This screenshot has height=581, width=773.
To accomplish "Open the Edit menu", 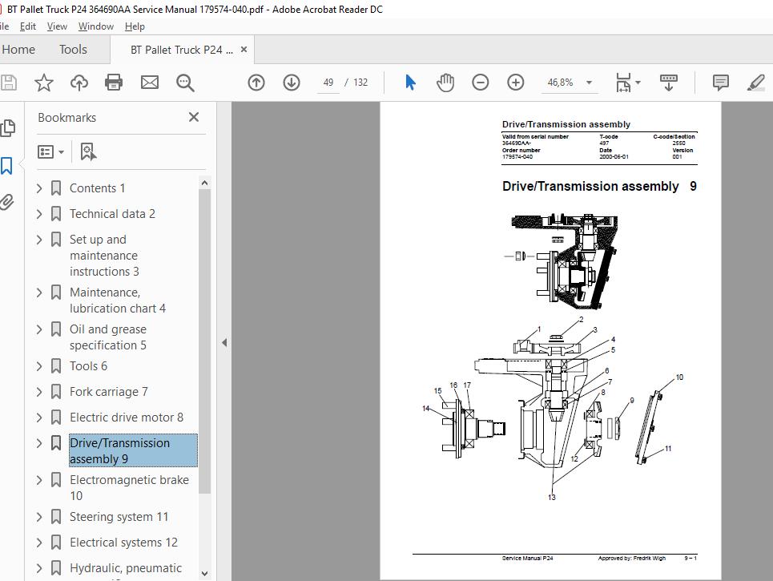I will tap(27, 26).
